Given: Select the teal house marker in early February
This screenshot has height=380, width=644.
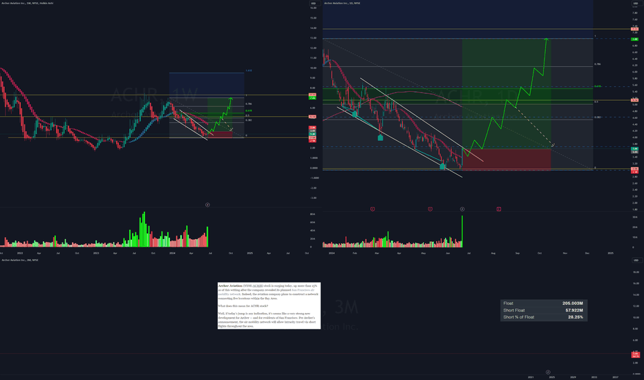Looking at the screenshot, I should point(354,115).
